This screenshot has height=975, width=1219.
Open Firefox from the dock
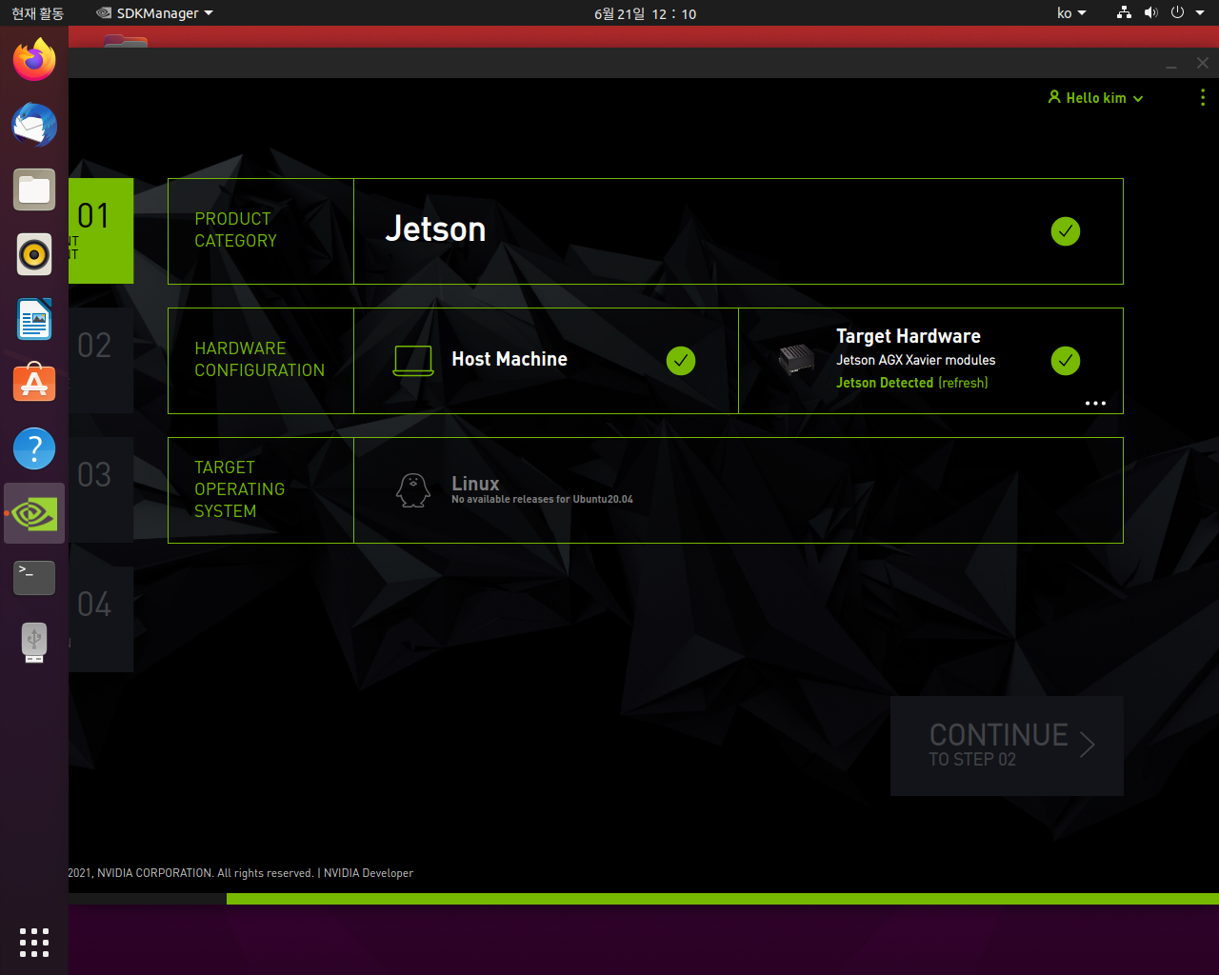tap(34, 60)
